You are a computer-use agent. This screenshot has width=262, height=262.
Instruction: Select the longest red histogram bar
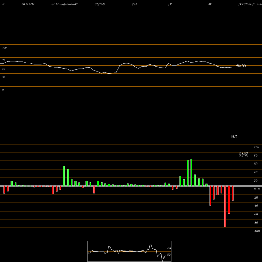click(x=225, y=206)
